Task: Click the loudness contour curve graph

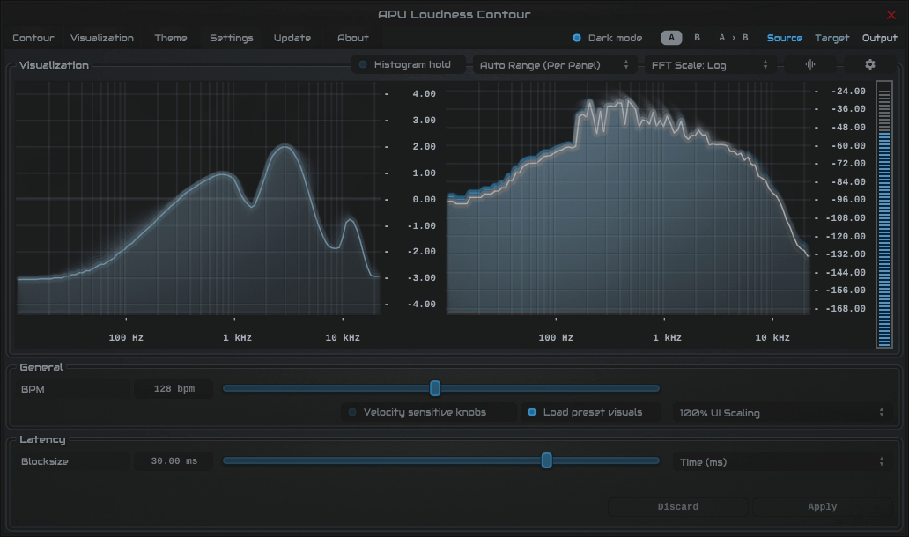Action: tap(198, 198)
